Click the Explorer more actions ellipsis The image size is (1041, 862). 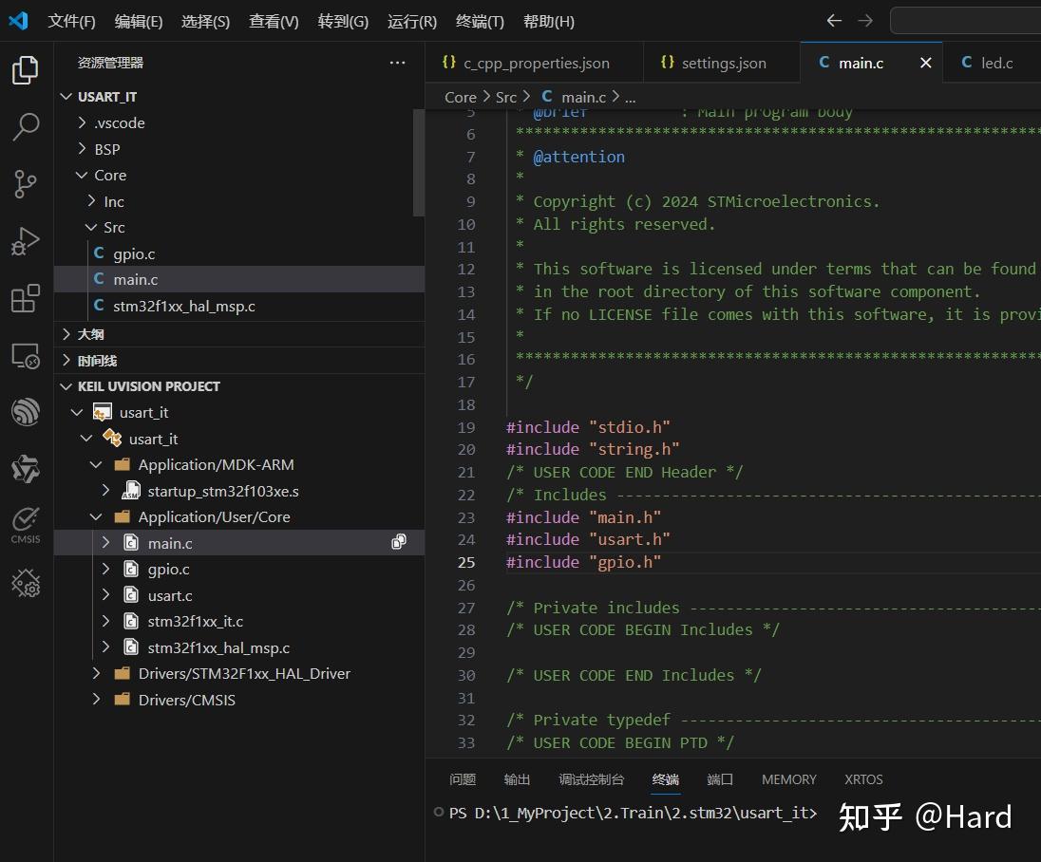click(x=397, y=63)
